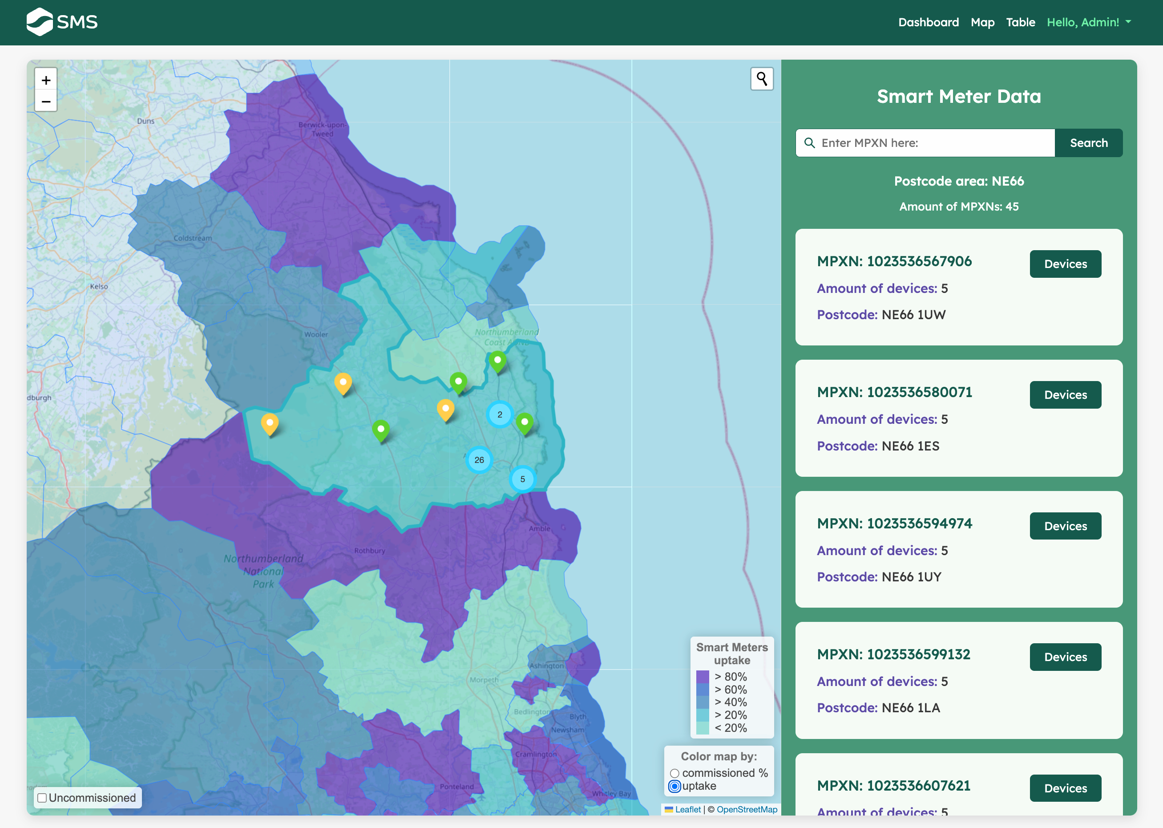Click the MPXN 1023536599132 heading

click(893, 655)
